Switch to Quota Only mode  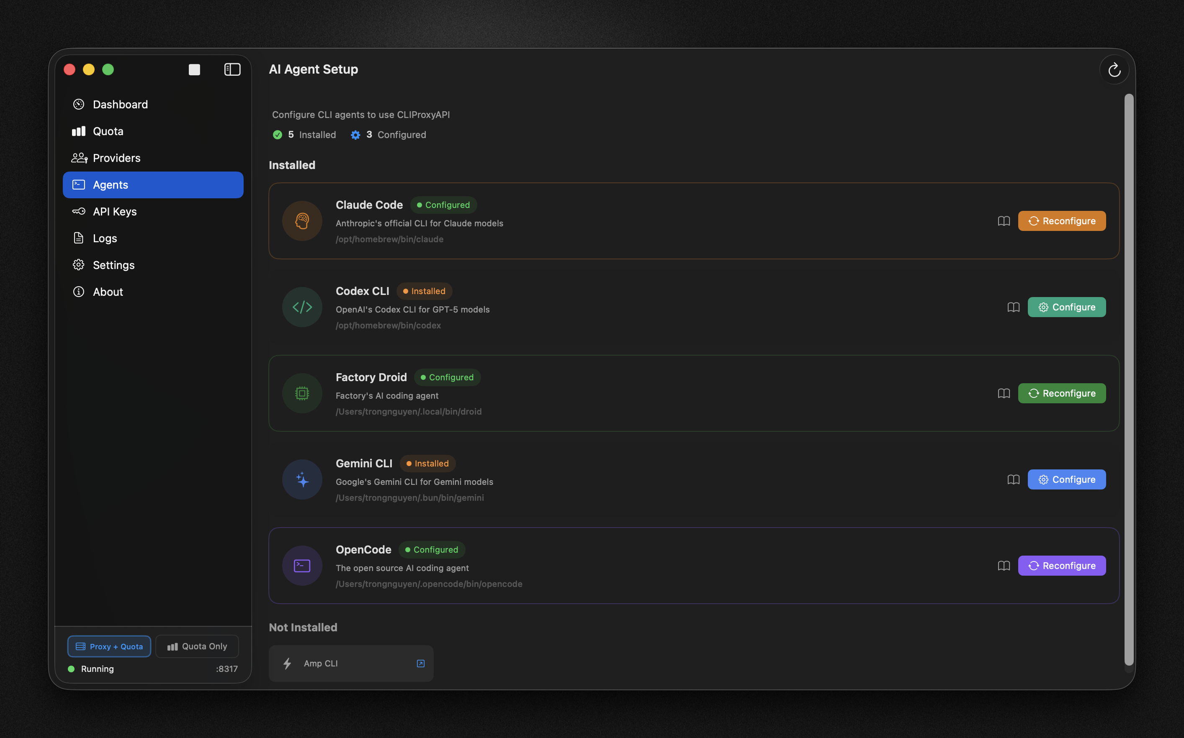(x=197, y=646)
